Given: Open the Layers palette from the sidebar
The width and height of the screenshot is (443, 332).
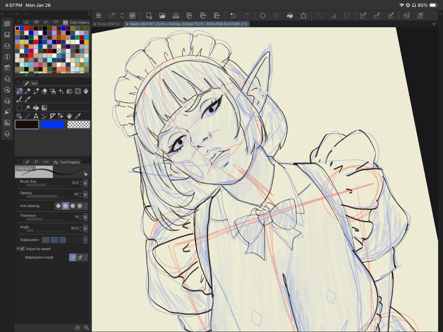Looking at the screenshot, I should coord(7,134).
